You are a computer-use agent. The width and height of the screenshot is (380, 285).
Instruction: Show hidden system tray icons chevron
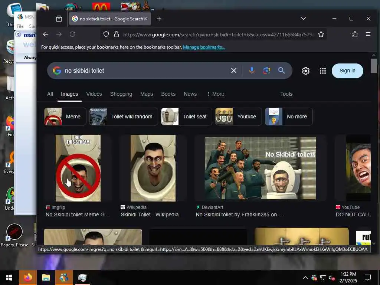coord(305,278)
